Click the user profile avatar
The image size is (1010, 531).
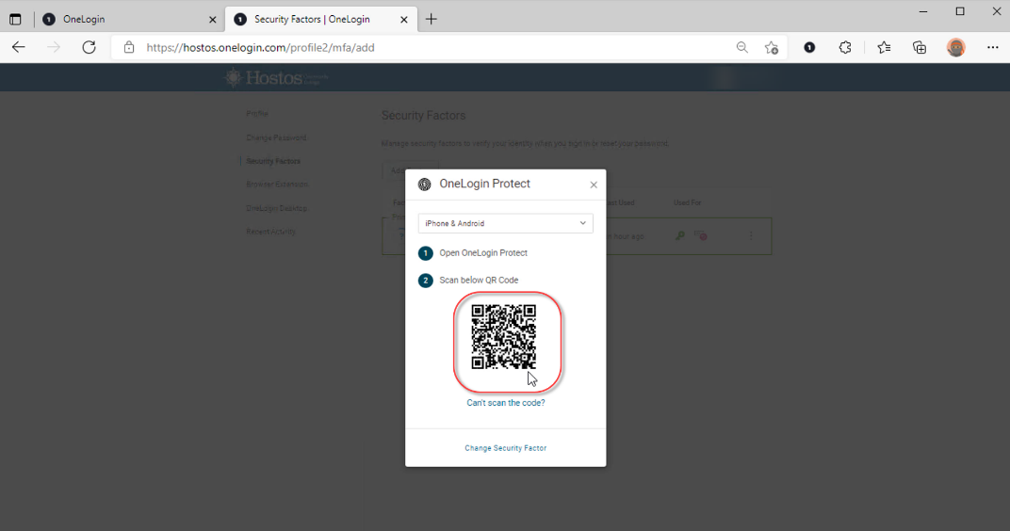[956, 47]
